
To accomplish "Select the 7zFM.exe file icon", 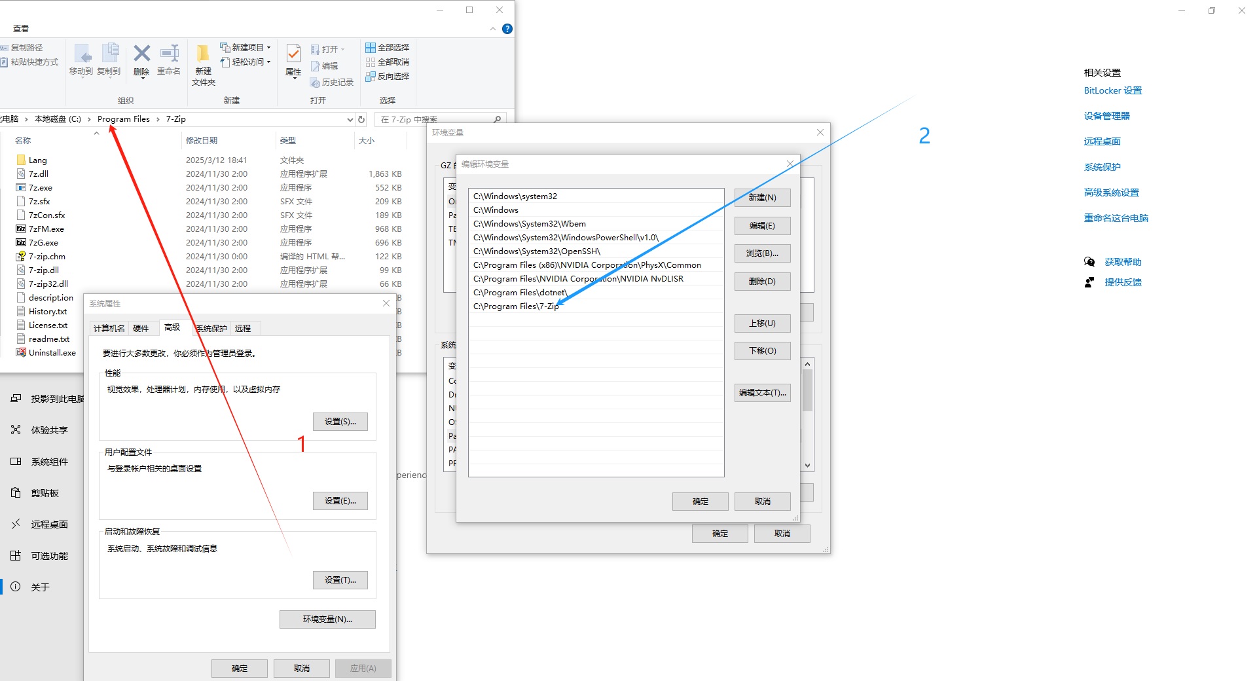I will point(21,229).
